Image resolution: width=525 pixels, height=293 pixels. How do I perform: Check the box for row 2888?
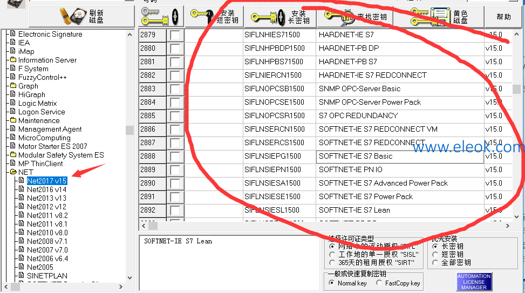pos(175,156)
